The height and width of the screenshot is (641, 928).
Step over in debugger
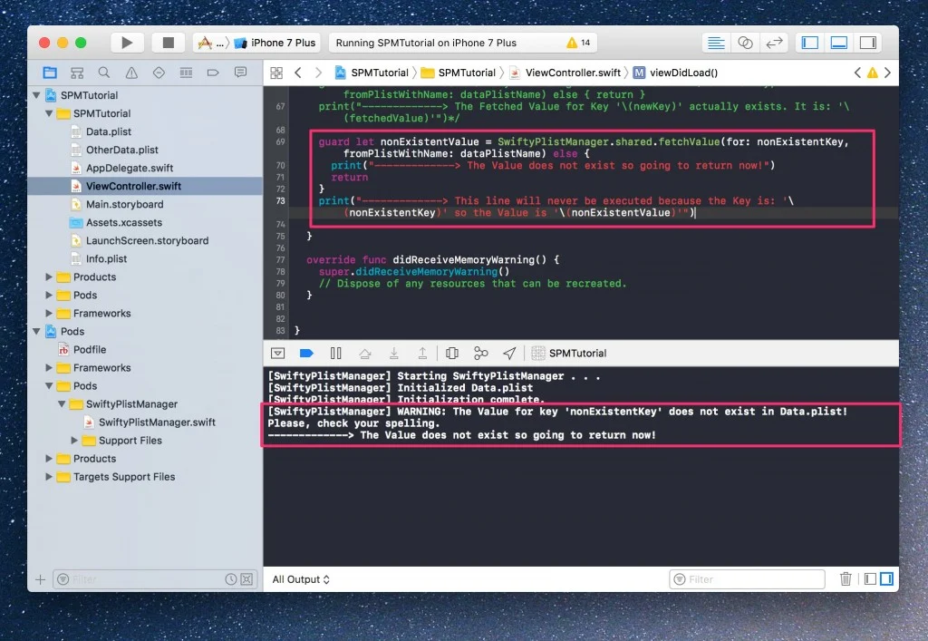(x=365, y=354)
